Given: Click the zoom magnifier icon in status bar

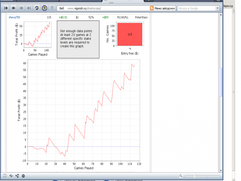Looking at the screenshot, I should pos(181,176).
